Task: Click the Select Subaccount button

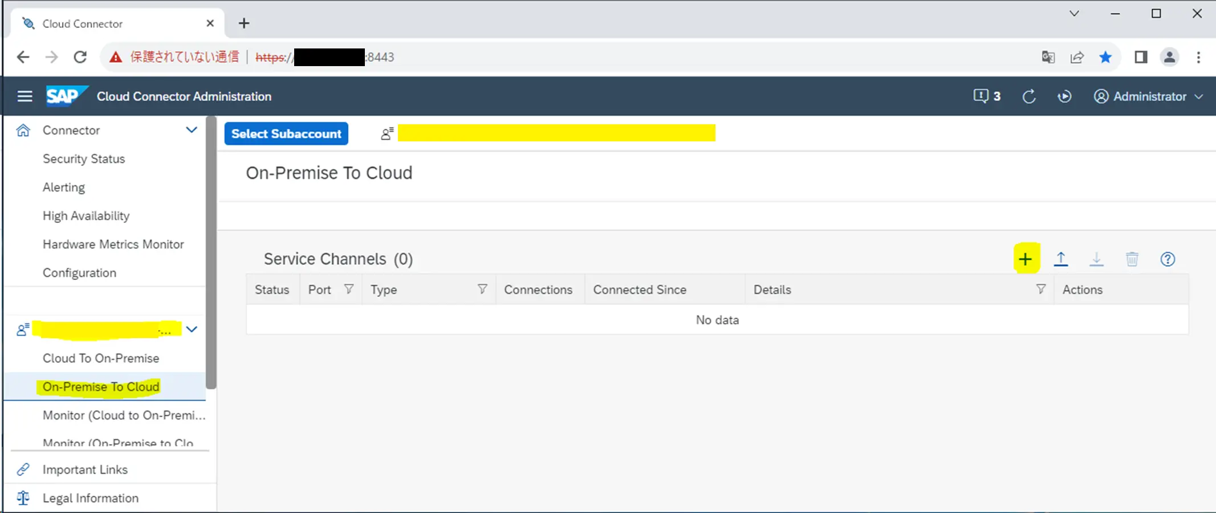Action: (286, 133)
